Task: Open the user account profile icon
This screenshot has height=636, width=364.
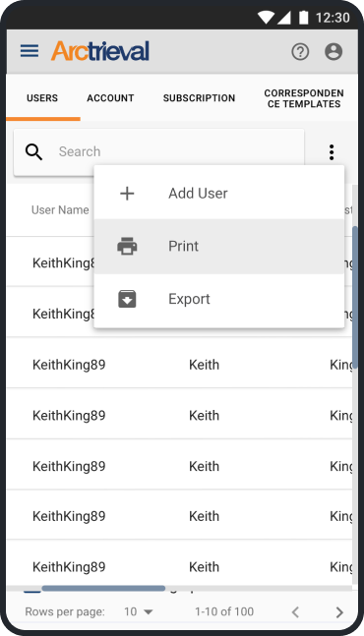Action: click(334, 52)
